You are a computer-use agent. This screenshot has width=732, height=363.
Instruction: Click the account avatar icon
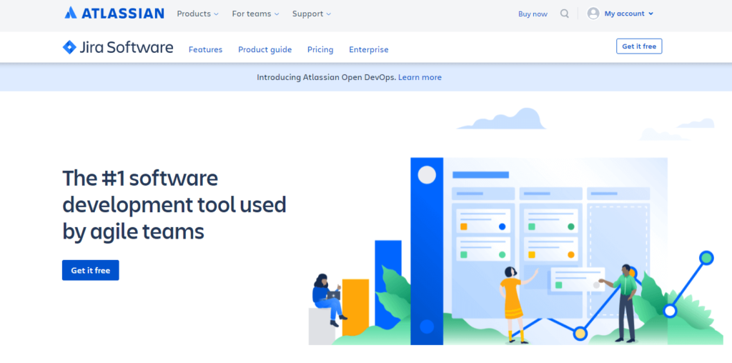(x=593, y=14)
